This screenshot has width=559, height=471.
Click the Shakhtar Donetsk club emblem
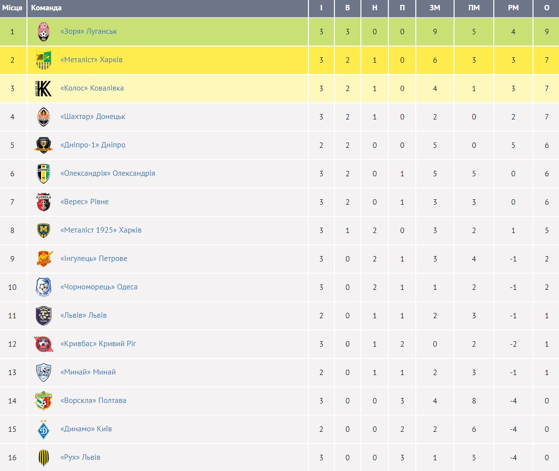pyautogui.click(x=44, y=117)
